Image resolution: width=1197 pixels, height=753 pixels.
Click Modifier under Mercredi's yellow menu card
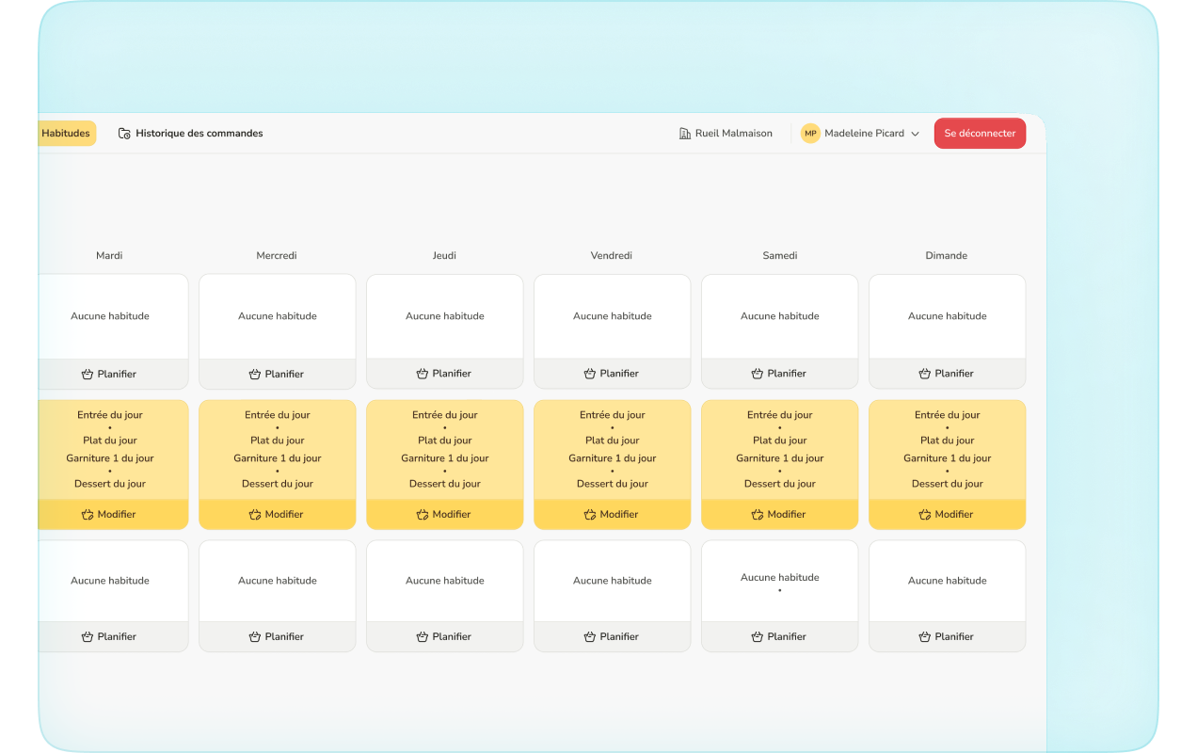point(277,515)
